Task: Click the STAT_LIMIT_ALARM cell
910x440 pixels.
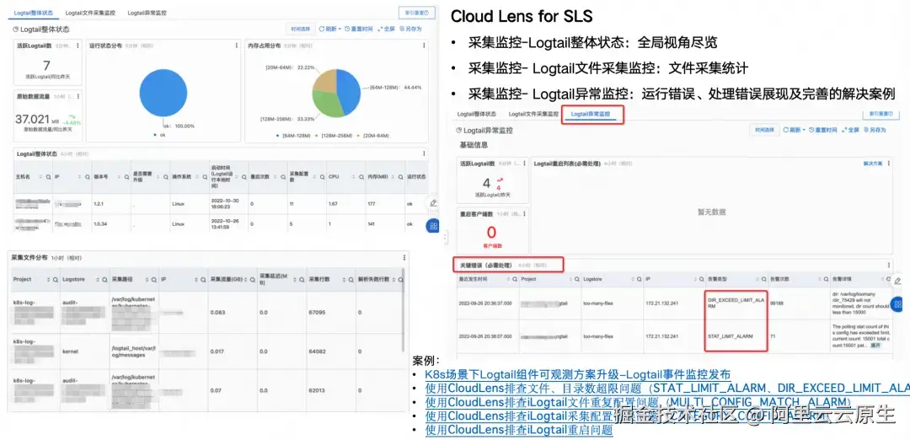Action: pyautogui.click(x=736, y=335)
